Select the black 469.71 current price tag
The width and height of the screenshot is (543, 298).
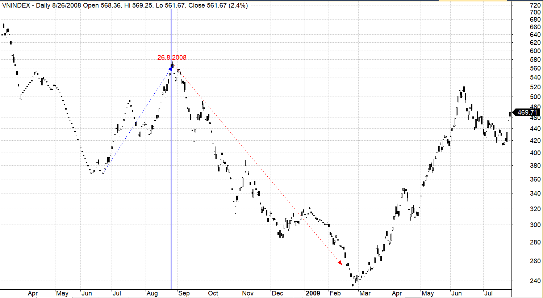point(527,112)
